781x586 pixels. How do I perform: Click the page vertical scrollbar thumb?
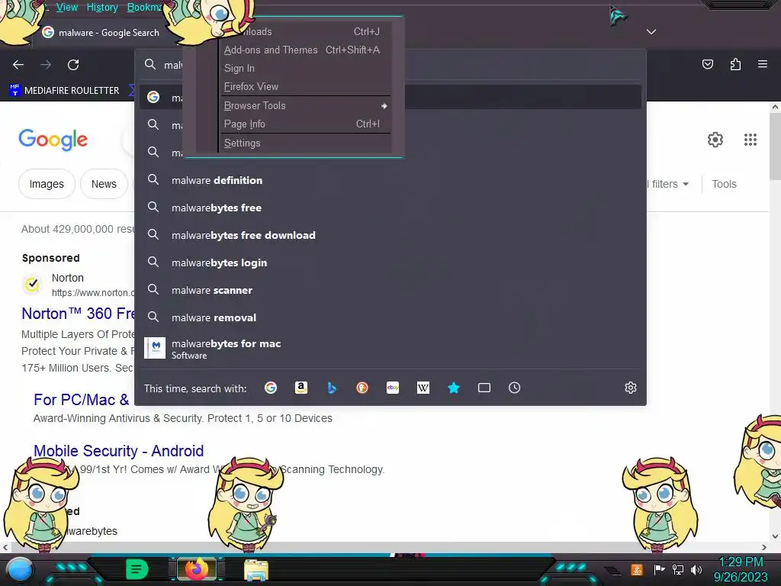pyautogui.click(x=775, y=146)
